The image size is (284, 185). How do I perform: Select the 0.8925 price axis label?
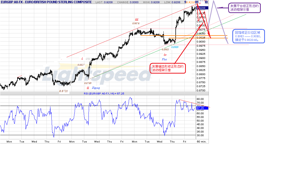point(201,54)
